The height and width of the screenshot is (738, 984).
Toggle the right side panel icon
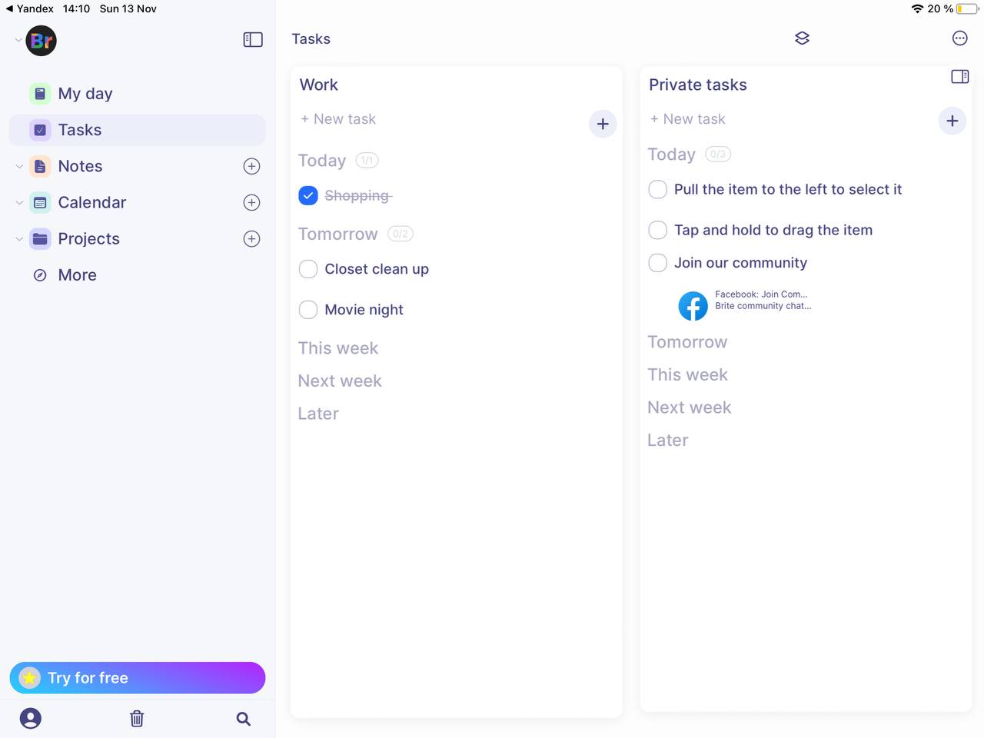click(x=960, y=76)
